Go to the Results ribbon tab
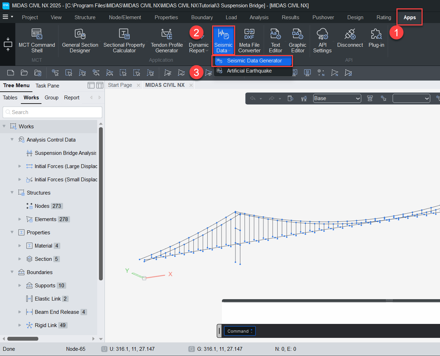The width and height of the screenshot is (440, 356). 291,17
